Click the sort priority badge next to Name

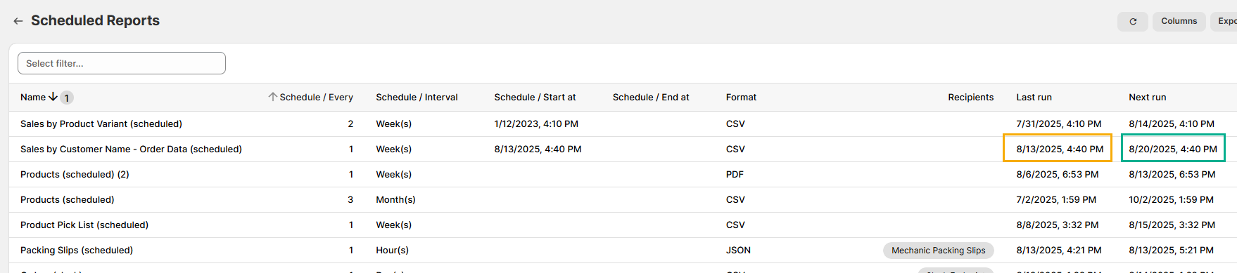tap(67, 98)
